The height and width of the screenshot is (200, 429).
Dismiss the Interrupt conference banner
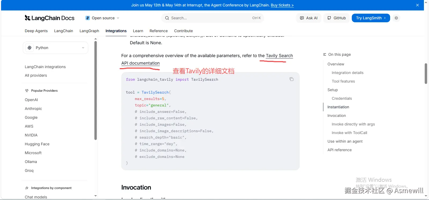[x=417, y=5]
